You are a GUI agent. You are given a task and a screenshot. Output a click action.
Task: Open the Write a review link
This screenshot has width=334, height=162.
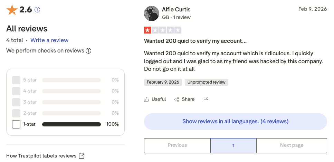coord(49,40)
